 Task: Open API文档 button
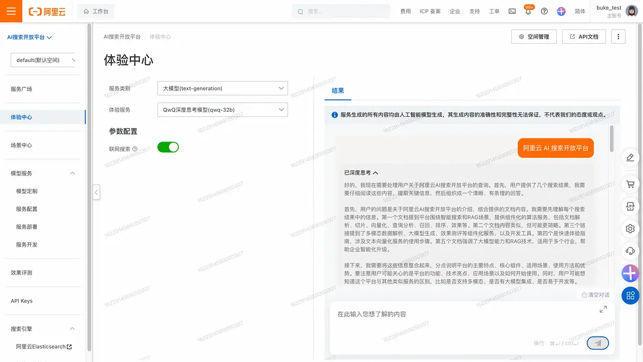584,36
